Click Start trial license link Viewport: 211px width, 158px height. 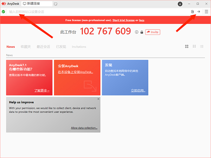point(123,20)
